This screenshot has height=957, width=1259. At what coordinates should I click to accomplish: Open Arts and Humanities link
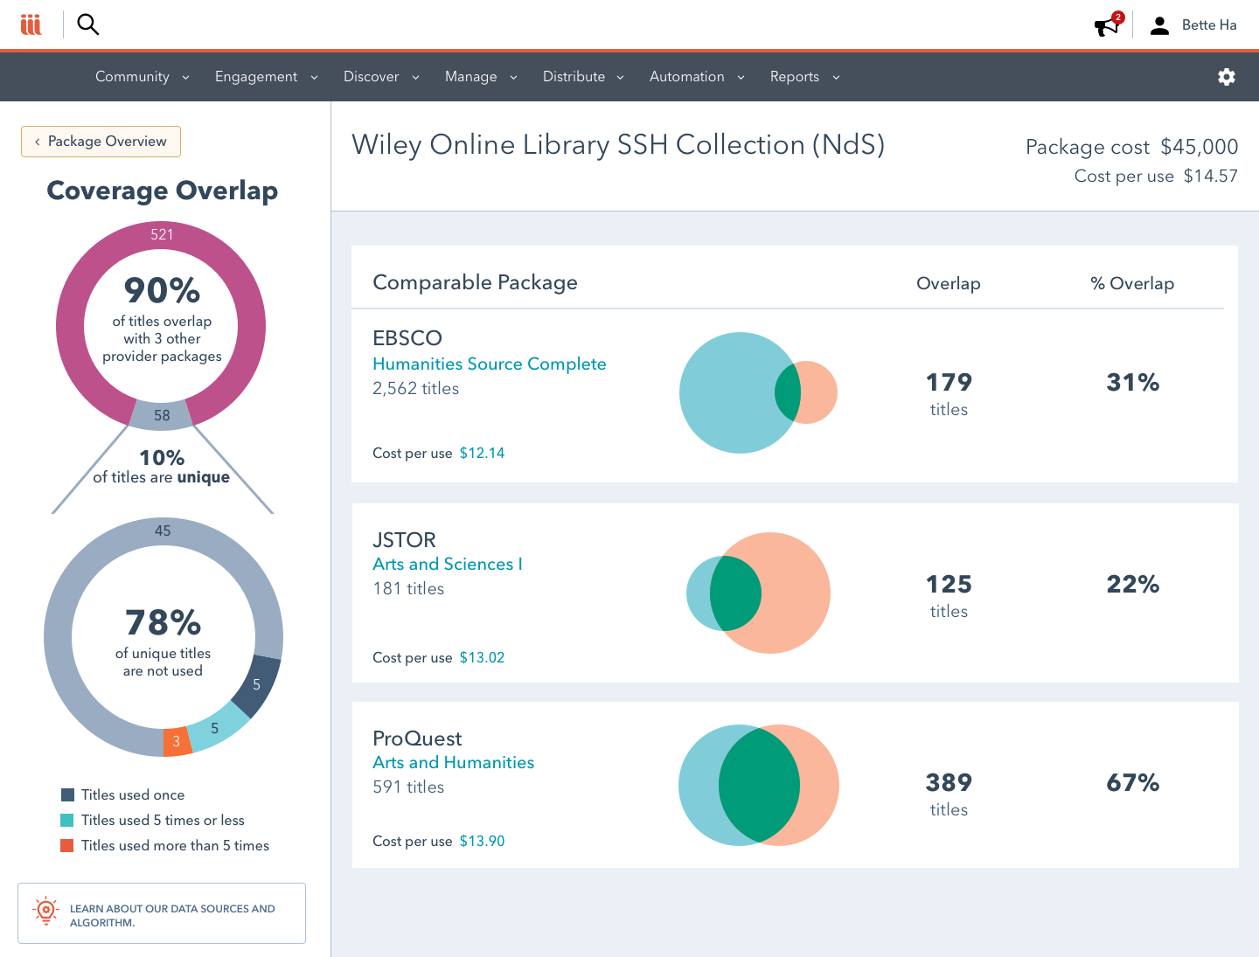[453, 762]
